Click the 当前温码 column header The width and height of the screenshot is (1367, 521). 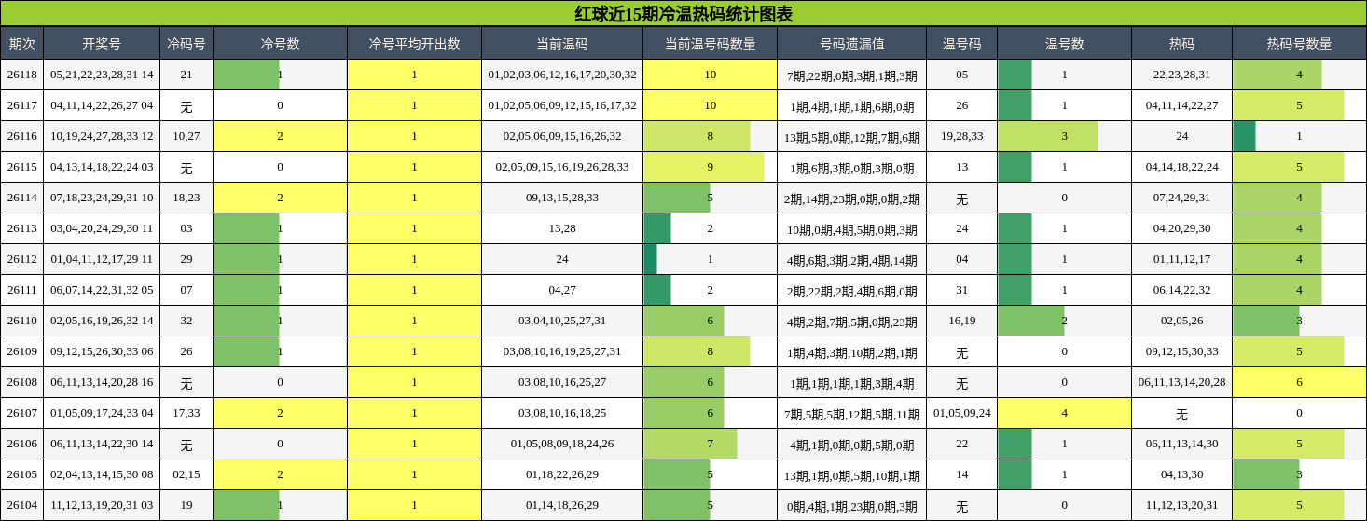click(562, 44)
